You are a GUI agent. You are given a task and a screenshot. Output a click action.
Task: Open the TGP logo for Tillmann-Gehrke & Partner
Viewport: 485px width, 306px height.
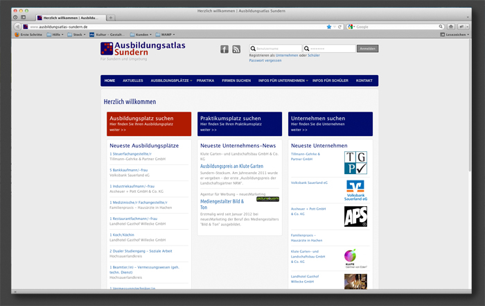[x=355, y=162]
